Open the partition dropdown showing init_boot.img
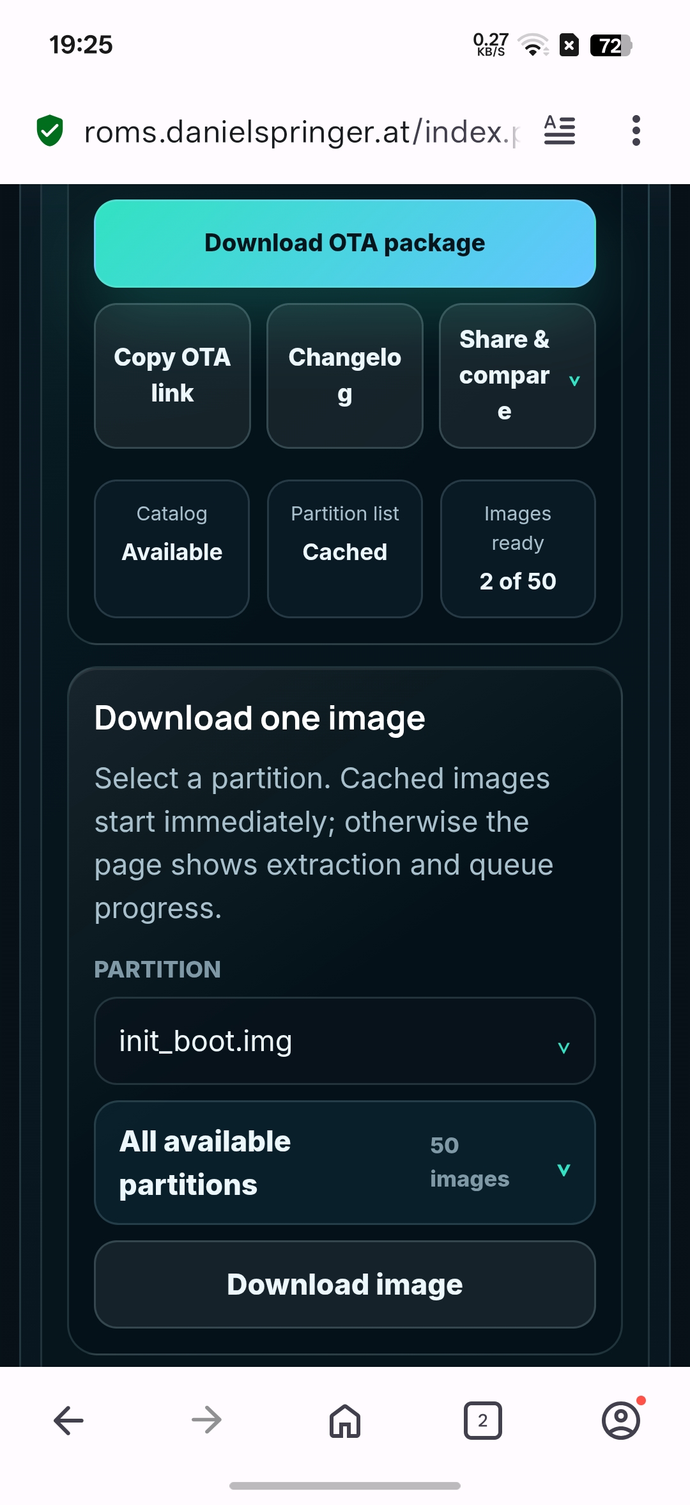The width and height of the screenshot is (690, 1505). (345, 1041)
